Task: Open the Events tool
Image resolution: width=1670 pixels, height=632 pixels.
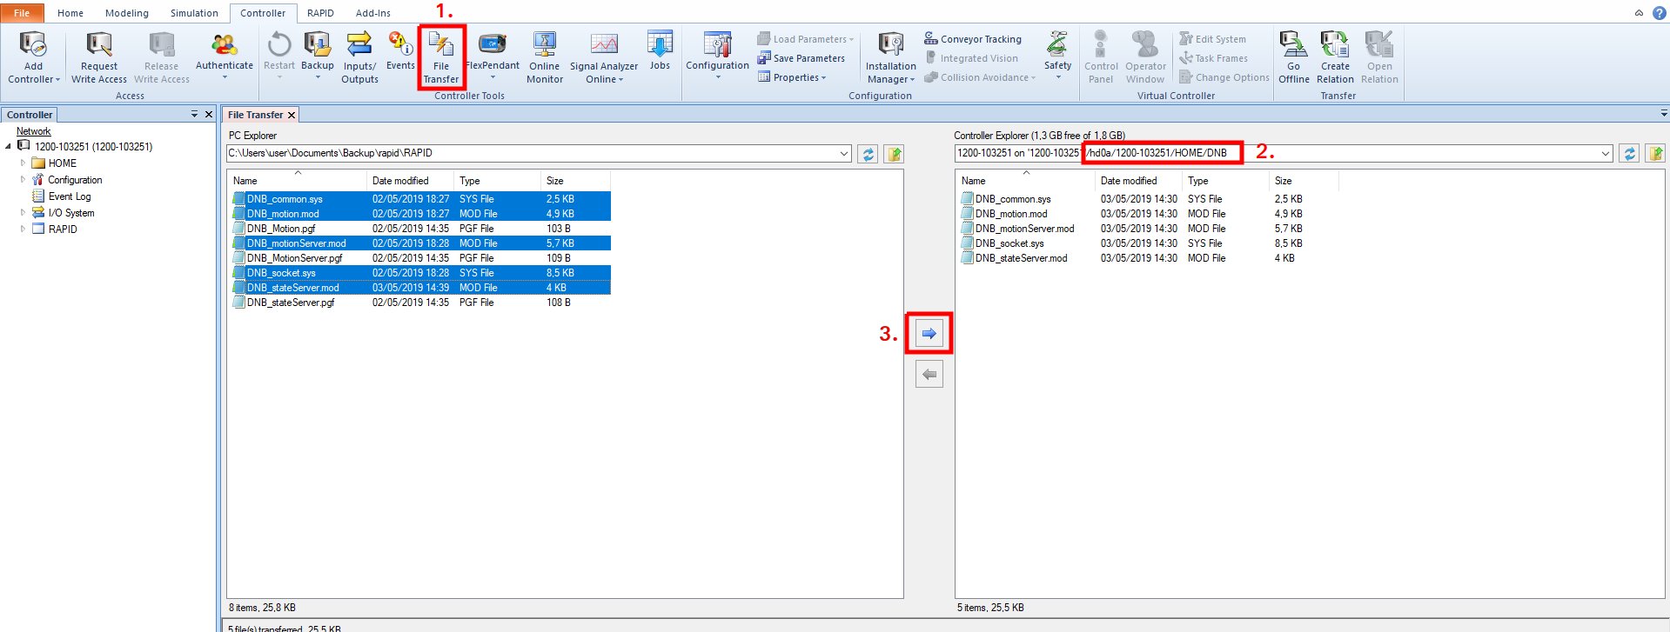Action: 400,50
